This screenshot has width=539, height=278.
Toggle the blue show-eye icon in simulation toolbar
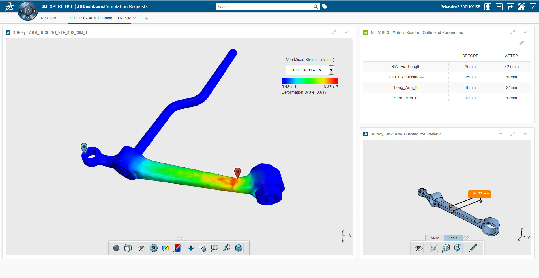pos(154,248)
